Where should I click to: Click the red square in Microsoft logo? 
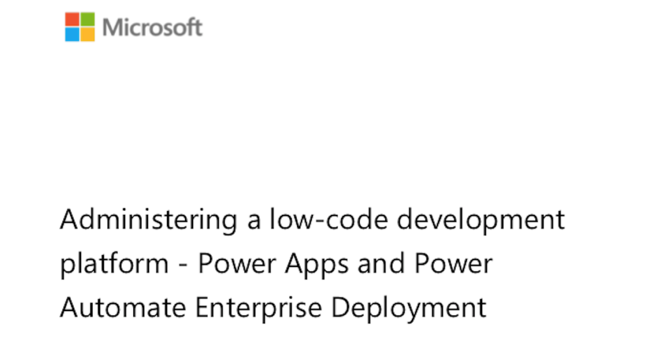pyautogui.click(x=72, y=19)
